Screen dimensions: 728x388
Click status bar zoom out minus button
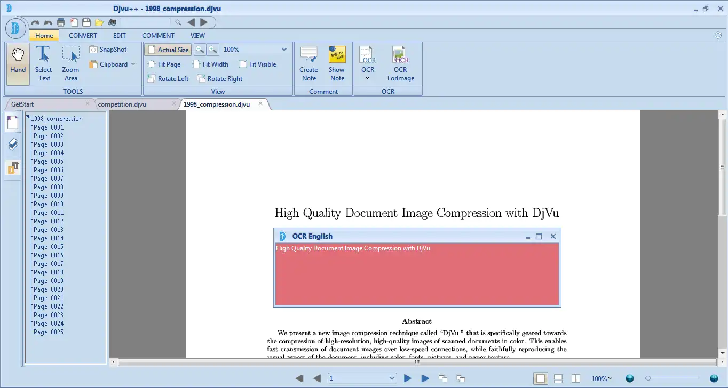630,378
